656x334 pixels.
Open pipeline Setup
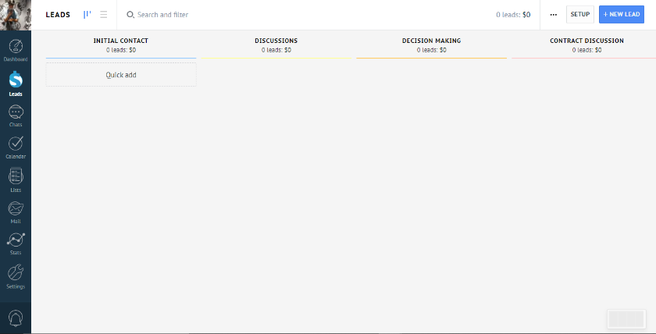pyautogui.click(x=579, y=15)
